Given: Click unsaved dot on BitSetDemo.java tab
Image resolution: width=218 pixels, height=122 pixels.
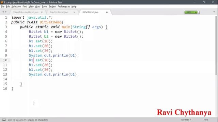Looking at the screenshot, I should [107, 12].
